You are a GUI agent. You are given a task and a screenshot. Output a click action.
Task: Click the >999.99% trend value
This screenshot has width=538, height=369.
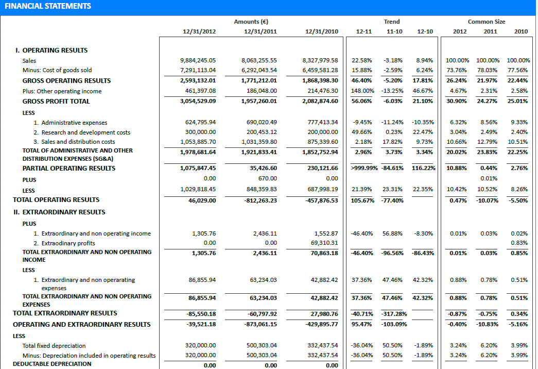[x=364, y=169]
